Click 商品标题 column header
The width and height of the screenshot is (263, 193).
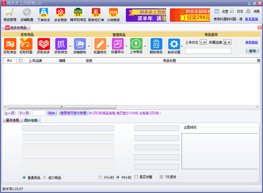click(170, 61)
